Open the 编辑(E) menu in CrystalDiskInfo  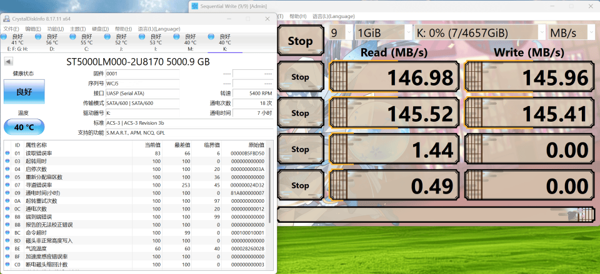(x=33, y=29)
